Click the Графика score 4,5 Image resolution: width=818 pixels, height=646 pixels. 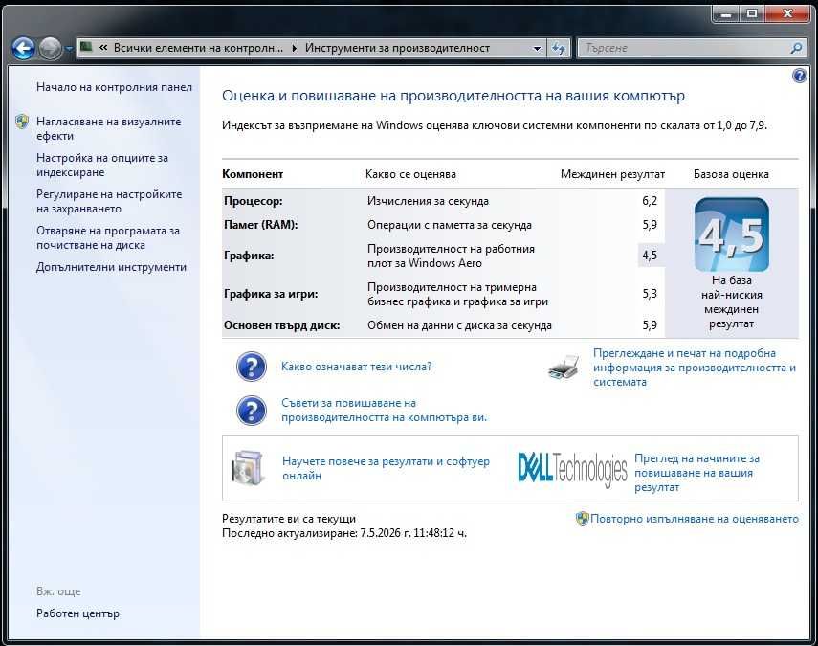point(650,256)
